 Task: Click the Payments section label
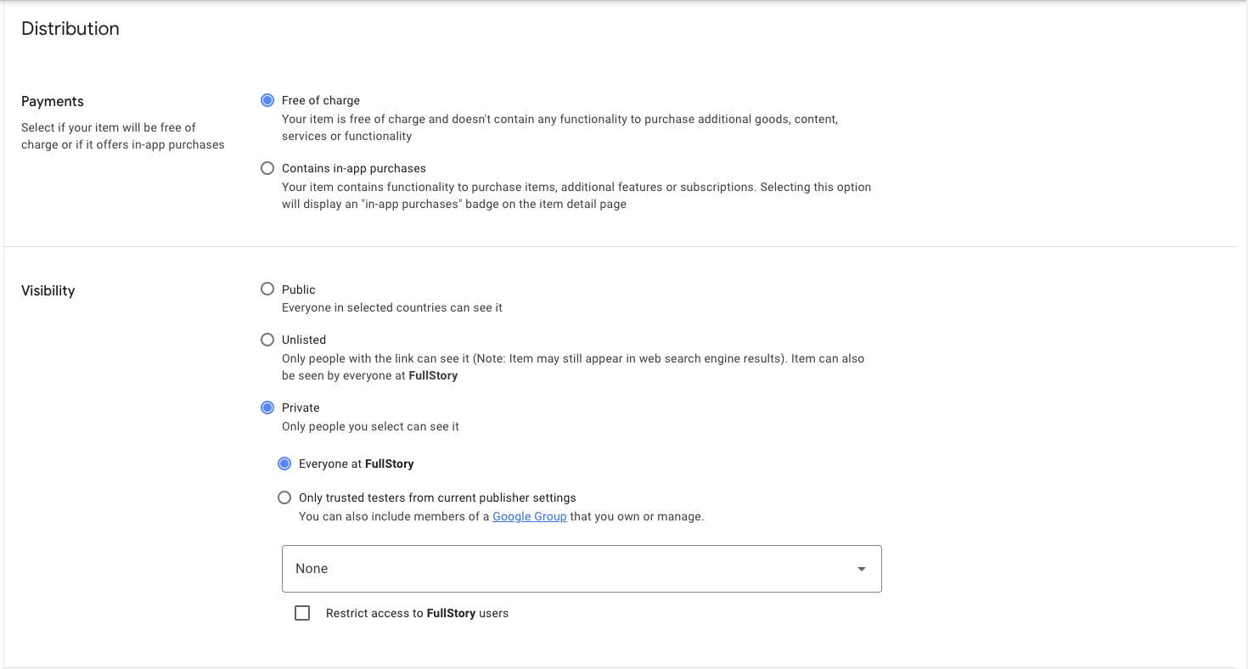click(x=53, y=101)
